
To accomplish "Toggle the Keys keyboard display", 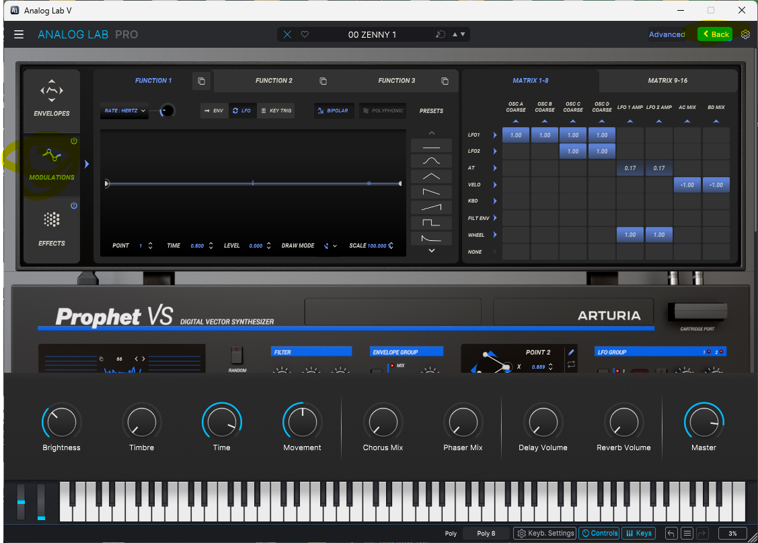I will [638, 534].
